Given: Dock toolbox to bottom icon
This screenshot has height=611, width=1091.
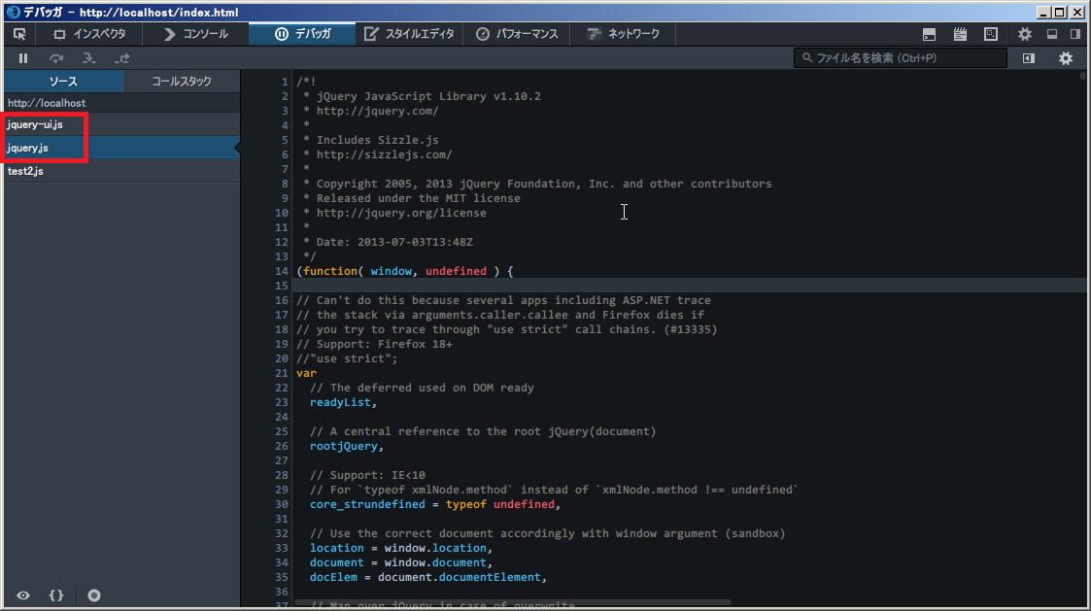Looking at the screenshot, I should [x=1052, y=34].
